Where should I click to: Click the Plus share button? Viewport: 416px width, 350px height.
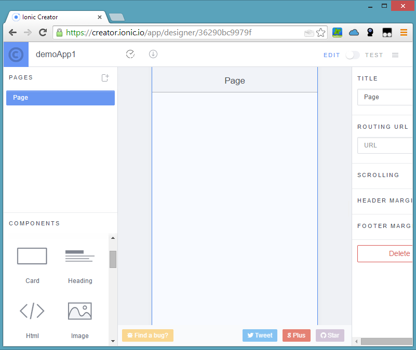[297, 335]
